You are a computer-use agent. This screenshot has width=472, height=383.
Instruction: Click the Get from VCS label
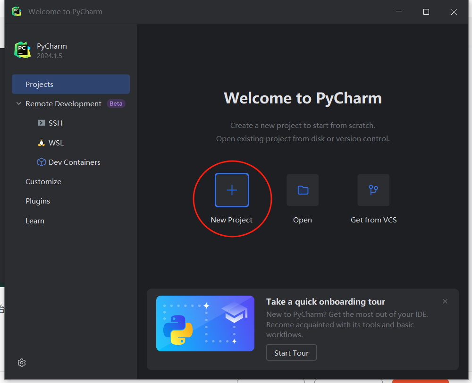click(373, 220)
